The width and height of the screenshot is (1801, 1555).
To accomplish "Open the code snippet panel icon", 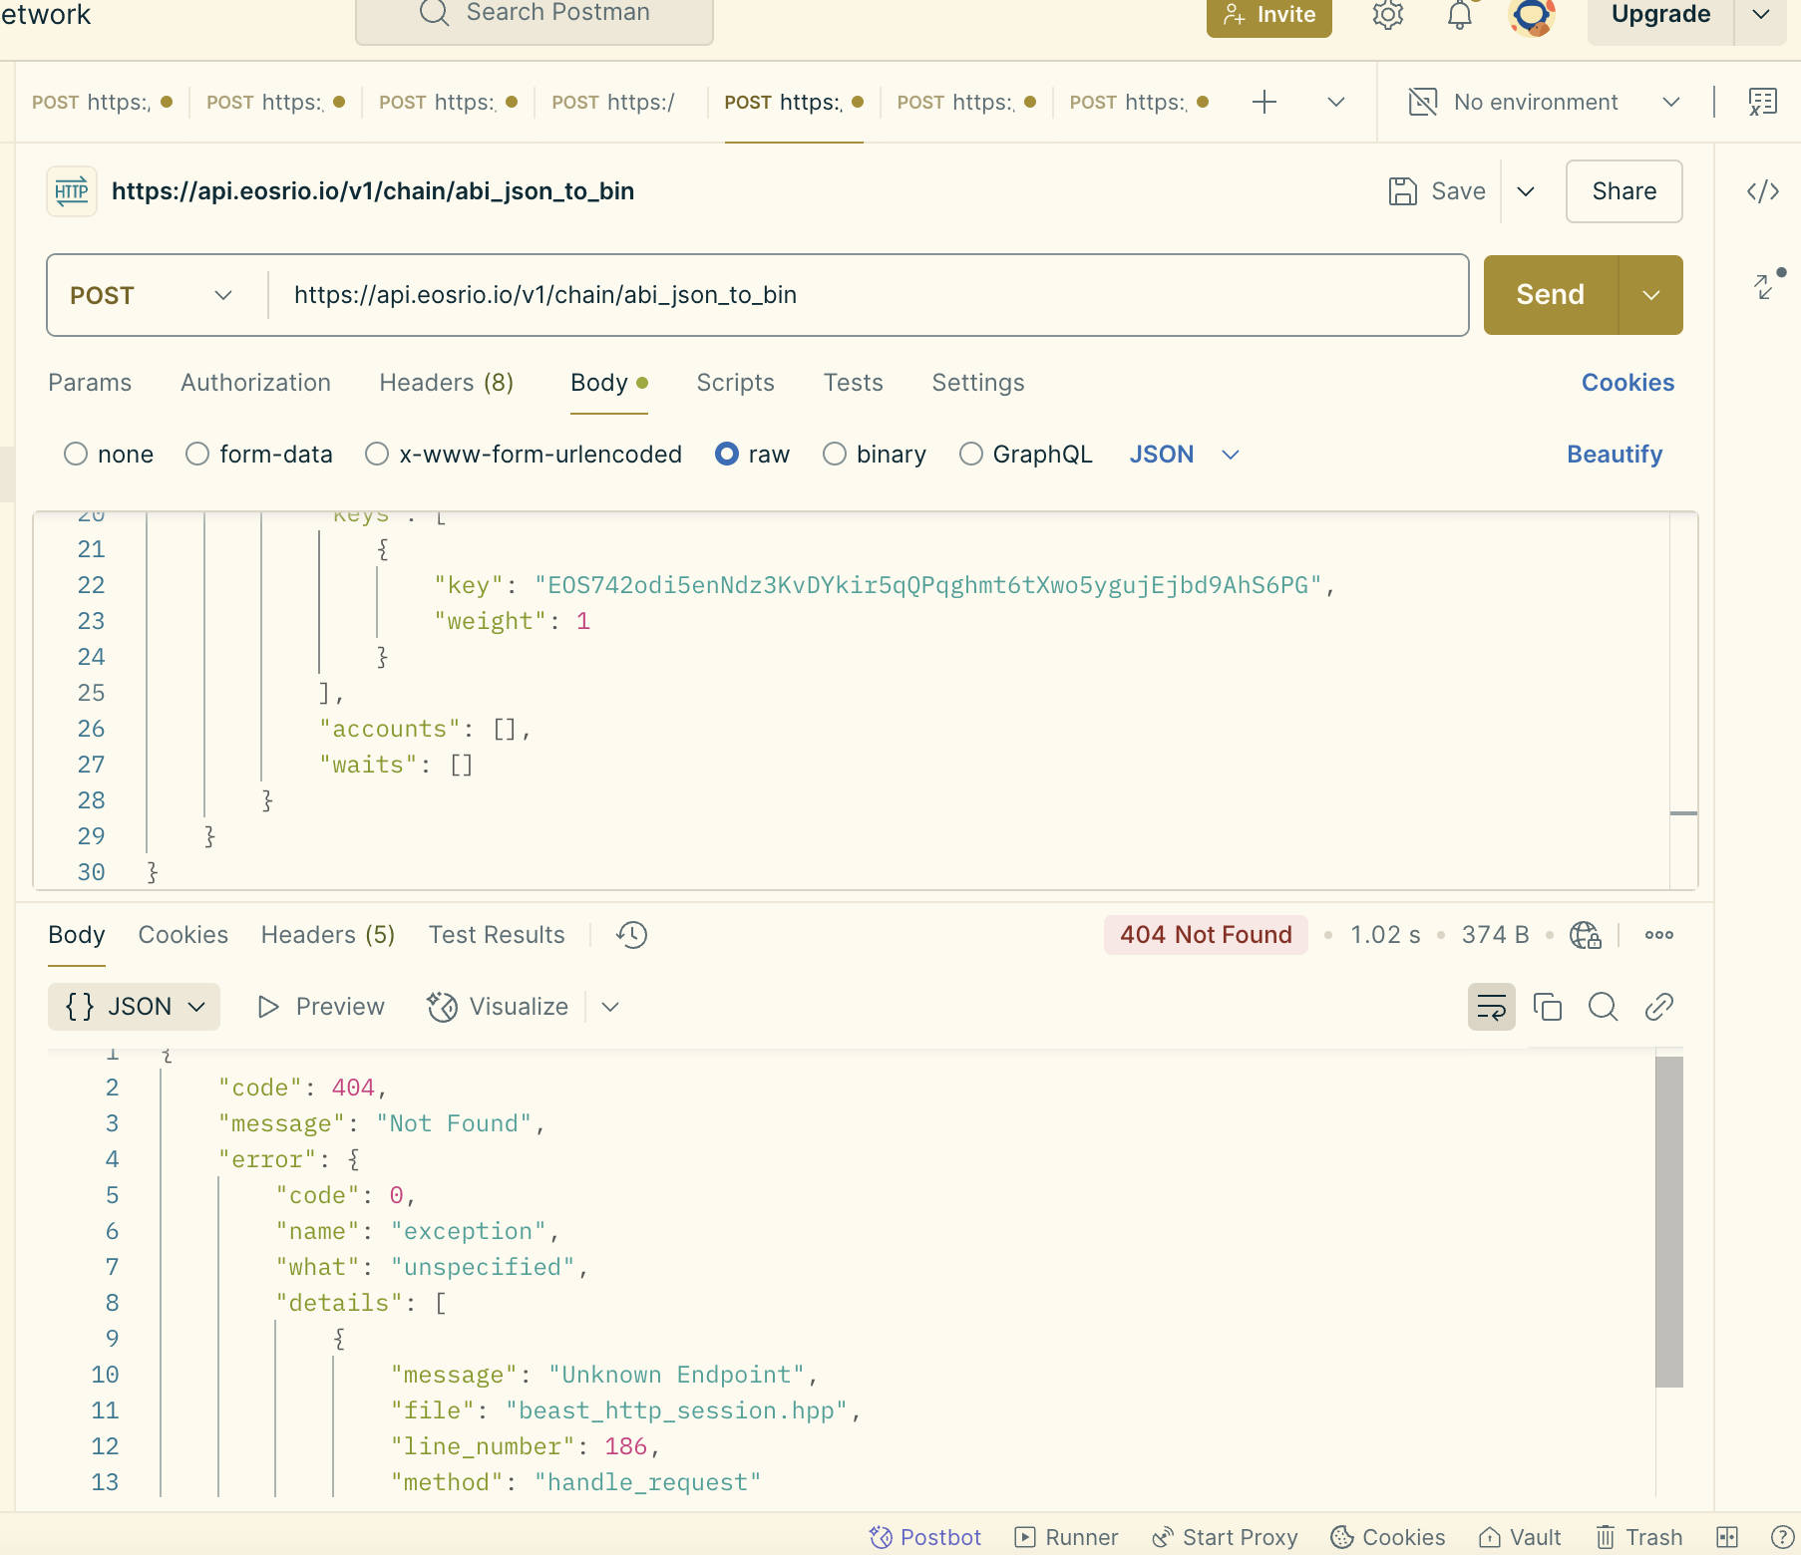I will [1762, 191].
